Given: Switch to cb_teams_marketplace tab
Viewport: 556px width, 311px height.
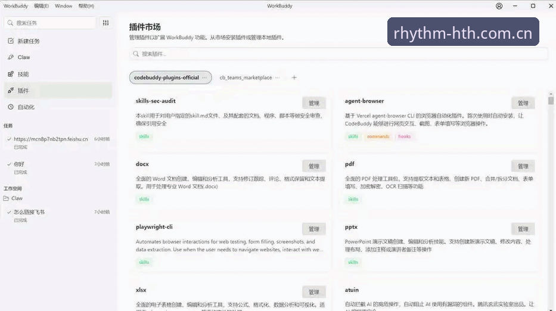Looking at the screenshot, I should coord(246,77).
